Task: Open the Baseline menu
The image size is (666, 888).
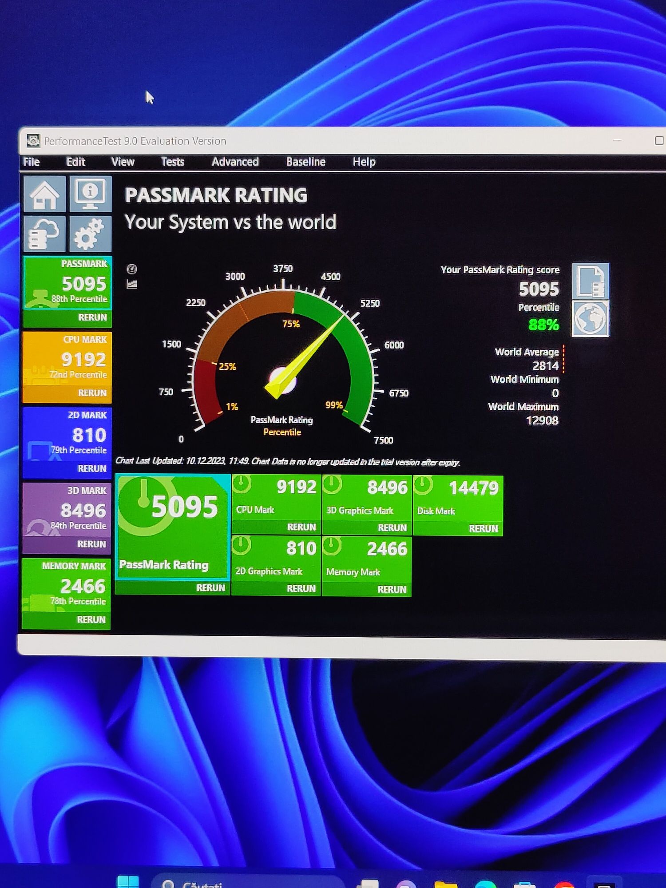Action: click(x=305, y=162)
